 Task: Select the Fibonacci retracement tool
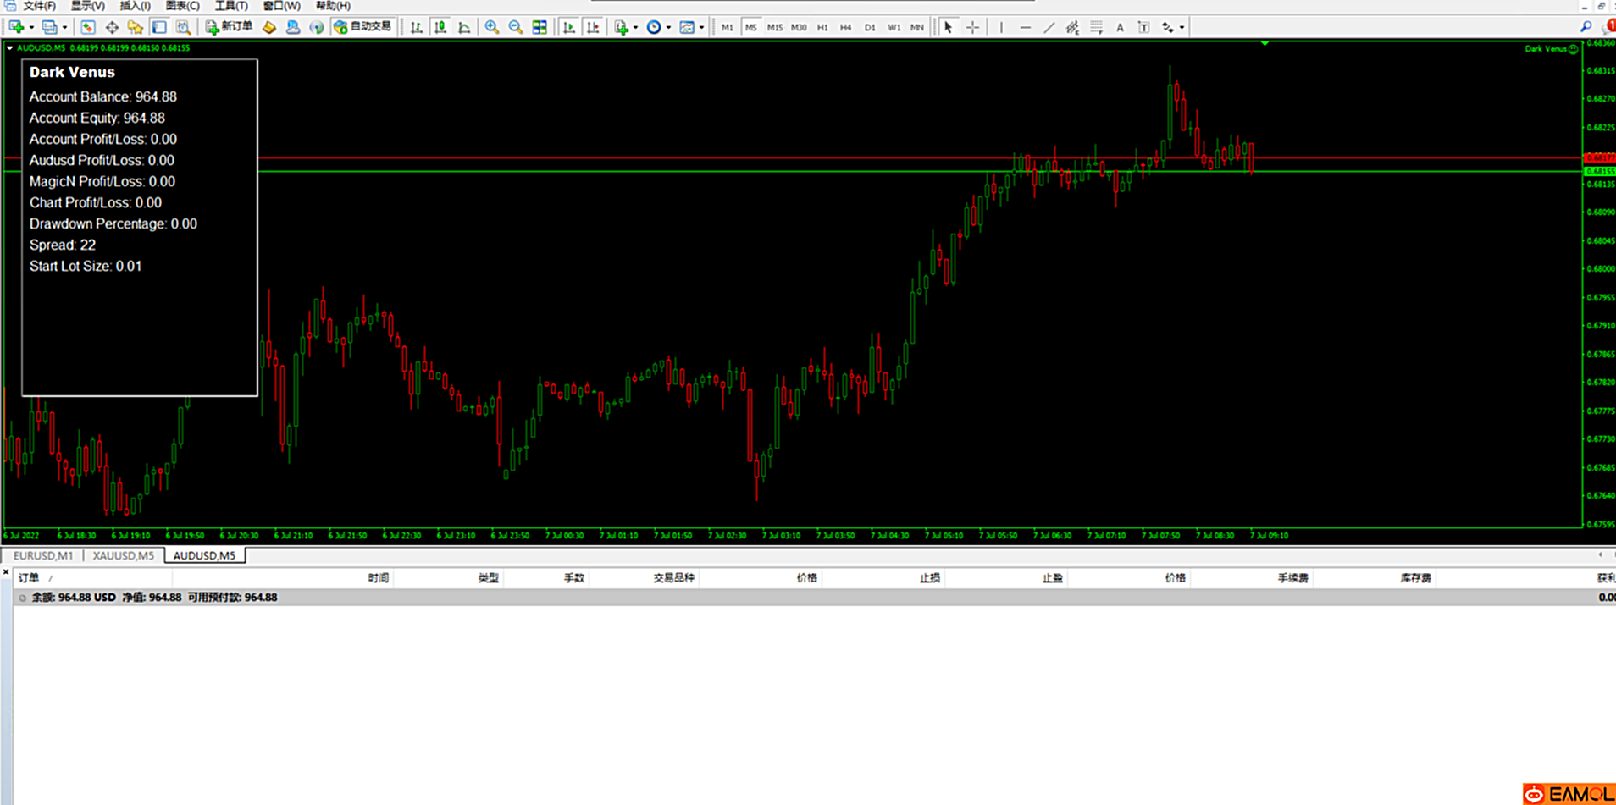[1096, 27]
